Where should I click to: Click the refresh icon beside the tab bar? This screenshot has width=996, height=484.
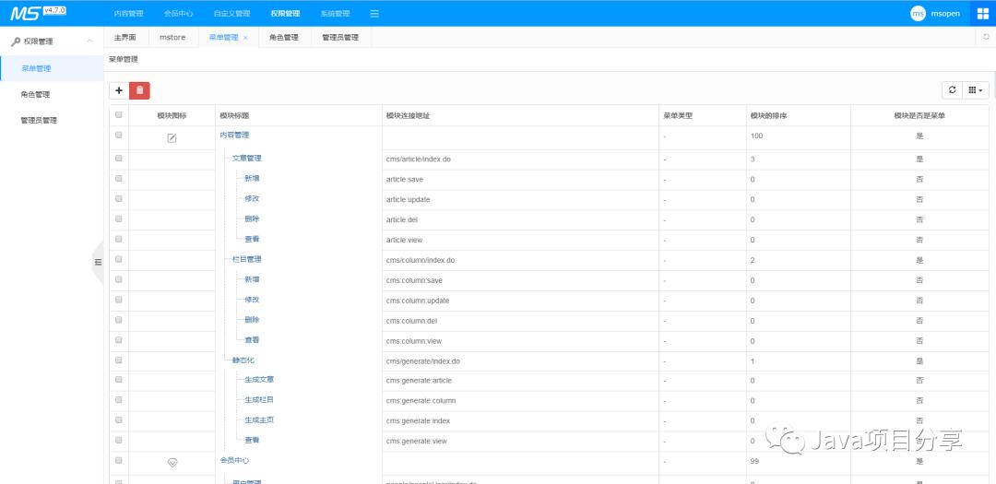986,38
